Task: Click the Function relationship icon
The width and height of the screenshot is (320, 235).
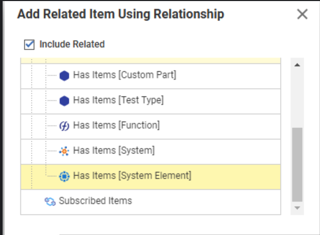Action: coord(65,125)
